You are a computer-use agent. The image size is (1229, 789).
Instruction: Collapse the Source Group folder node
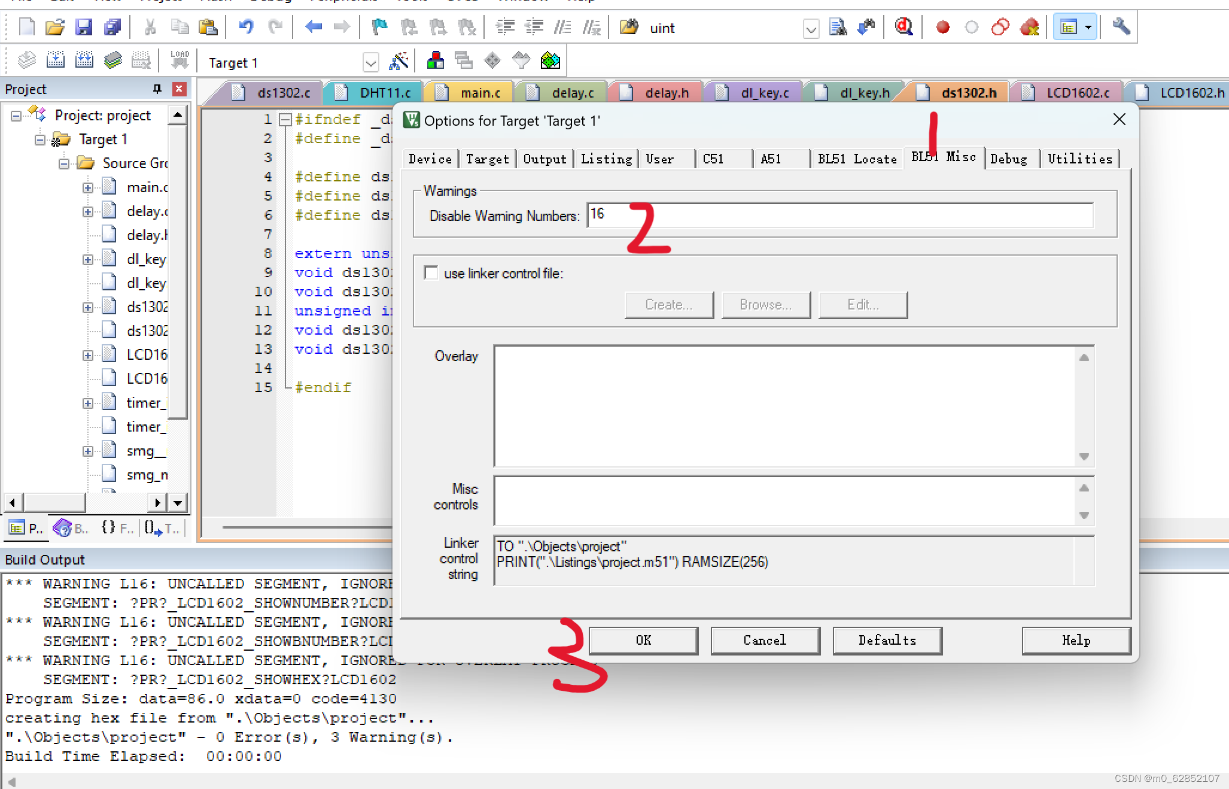click(x=64, y=163)
